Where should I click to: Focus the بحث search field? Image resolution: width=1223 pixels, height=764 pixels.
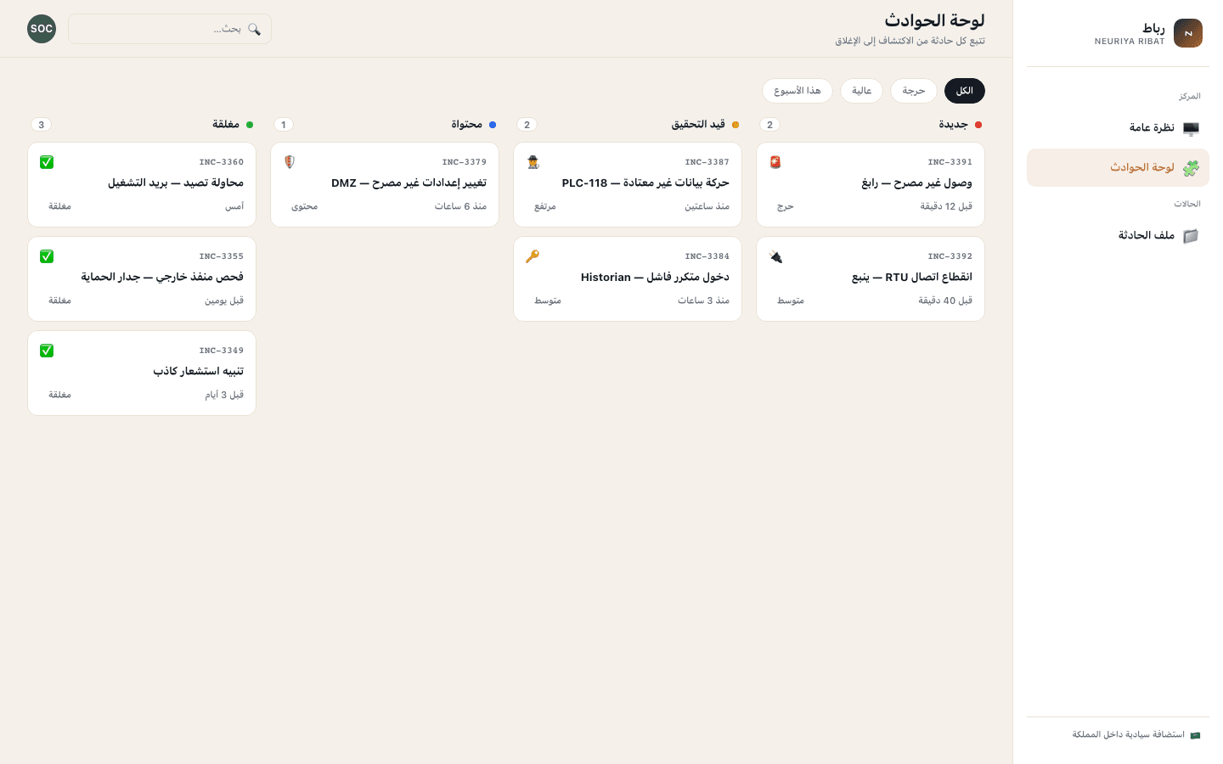pos(170,29)
